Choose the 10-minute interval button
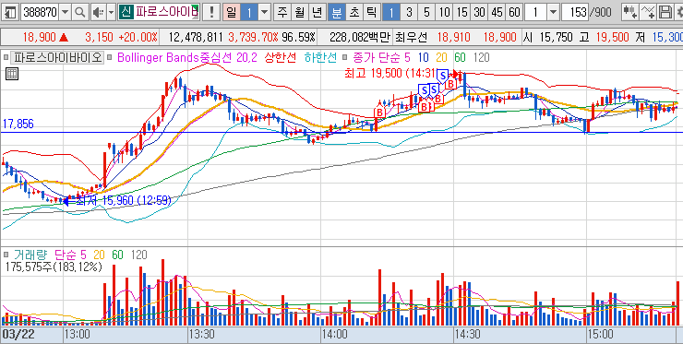 click(444, 12)
